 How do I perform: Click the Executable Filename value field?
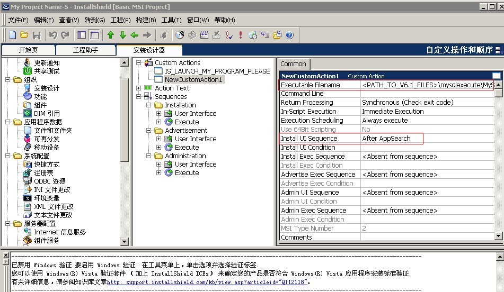(x=428, y=85)
